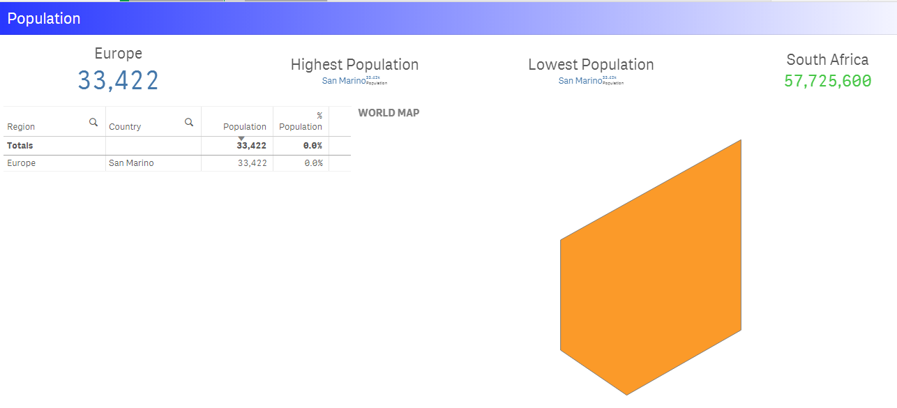The width and height of the screenshot is (897, 408).
Task: Click the Region column header label
Action: 21,127
